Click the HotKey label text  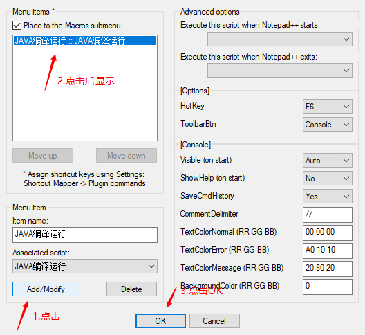(x=192, y=106)
